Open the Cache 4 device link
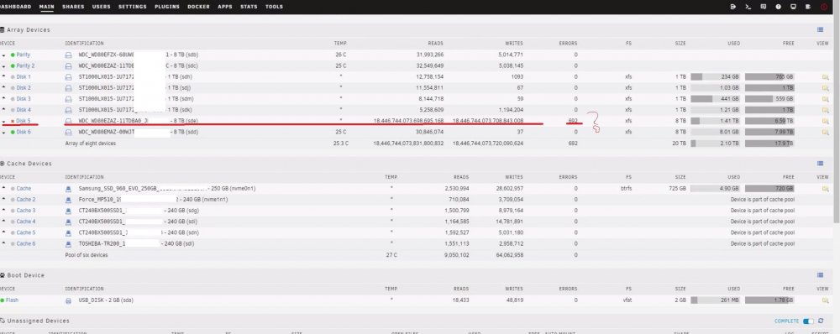Image resolution: width=840 pixels, height=334 pixels. click(x=26, y=222)
